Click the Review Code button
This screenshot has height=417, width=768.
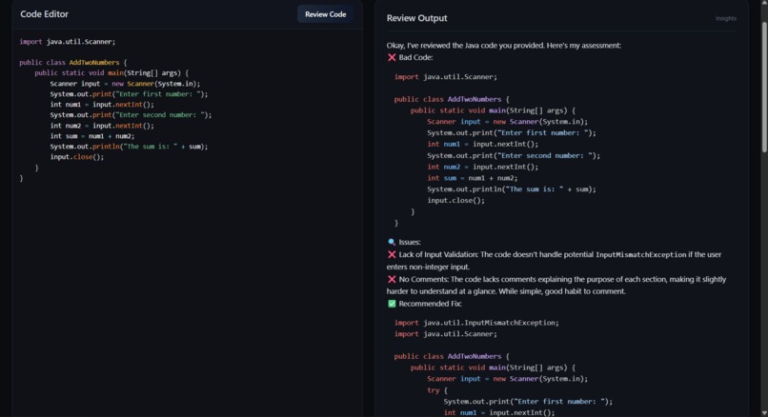click(x=325, y=14)
